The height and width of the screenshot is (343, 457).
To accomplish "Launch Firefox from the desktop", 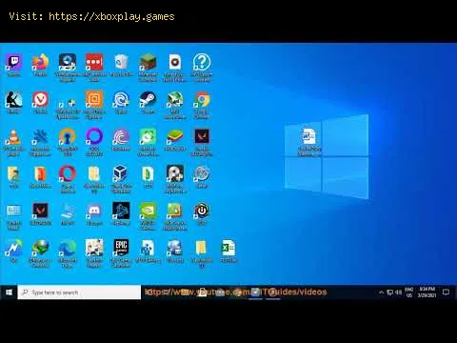I will coord(40,62).
